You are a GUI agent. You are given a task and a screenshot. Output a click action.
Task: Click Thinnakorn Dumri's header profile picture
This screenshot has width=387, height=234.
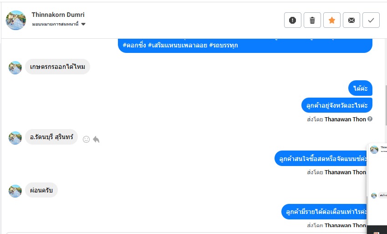tap(15, 20)
